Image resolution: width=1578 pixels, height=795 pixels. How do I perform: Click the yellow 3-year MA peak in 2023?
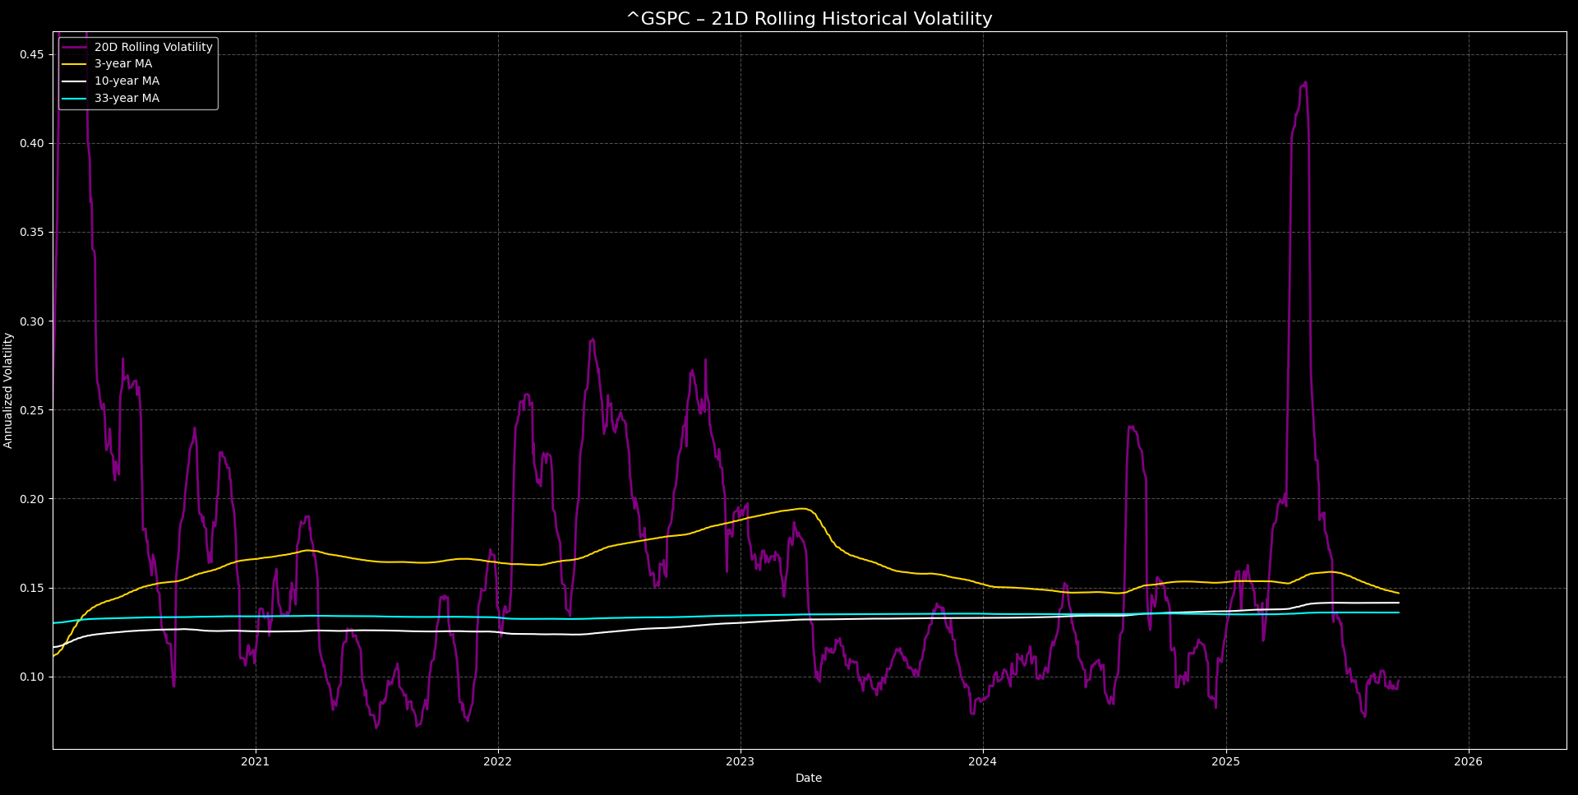pyautogui.click(x=801, y=509)
